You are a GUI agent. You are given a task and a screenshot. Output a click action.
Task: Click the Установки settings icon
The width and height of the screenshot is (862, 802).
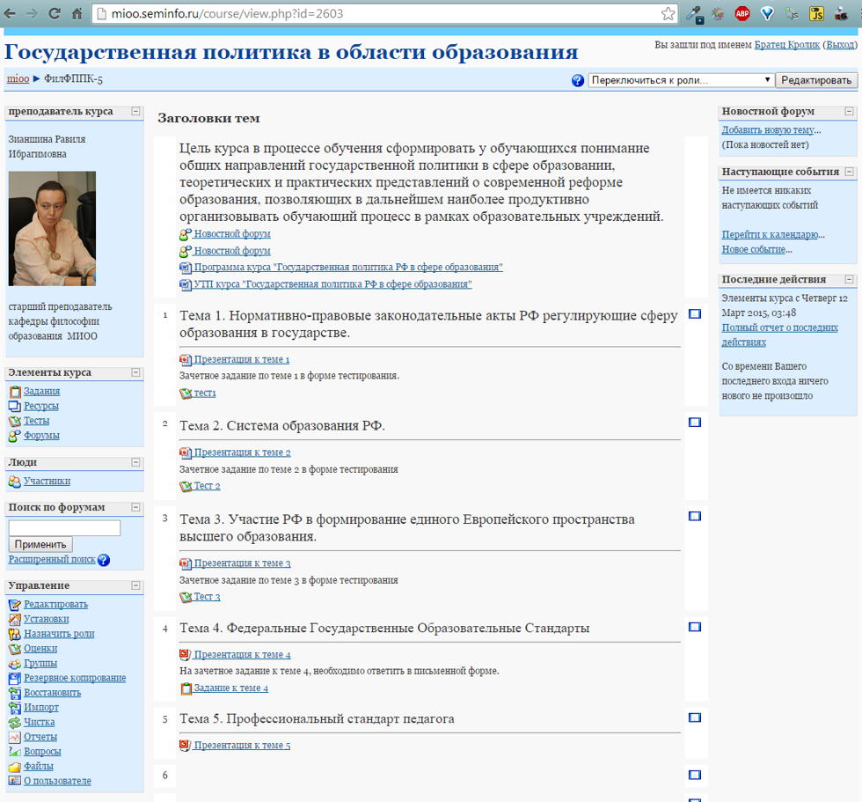tap(15, 620)
